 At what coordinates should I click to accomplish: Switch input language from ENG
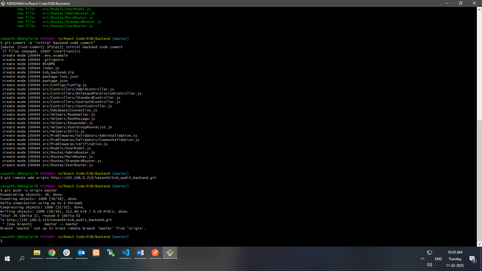(438, 259)
